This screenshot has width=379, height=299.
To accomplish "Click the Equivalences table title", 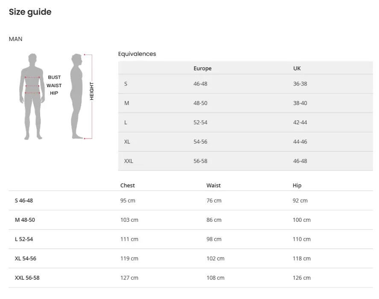I will coord(137,54).
